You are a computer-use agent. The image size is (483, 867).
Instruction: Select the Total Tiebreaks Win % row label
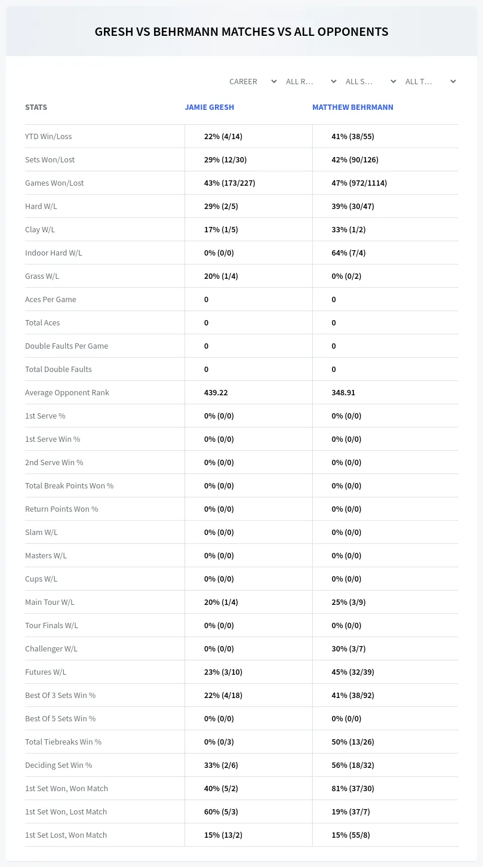click(63, 742)
